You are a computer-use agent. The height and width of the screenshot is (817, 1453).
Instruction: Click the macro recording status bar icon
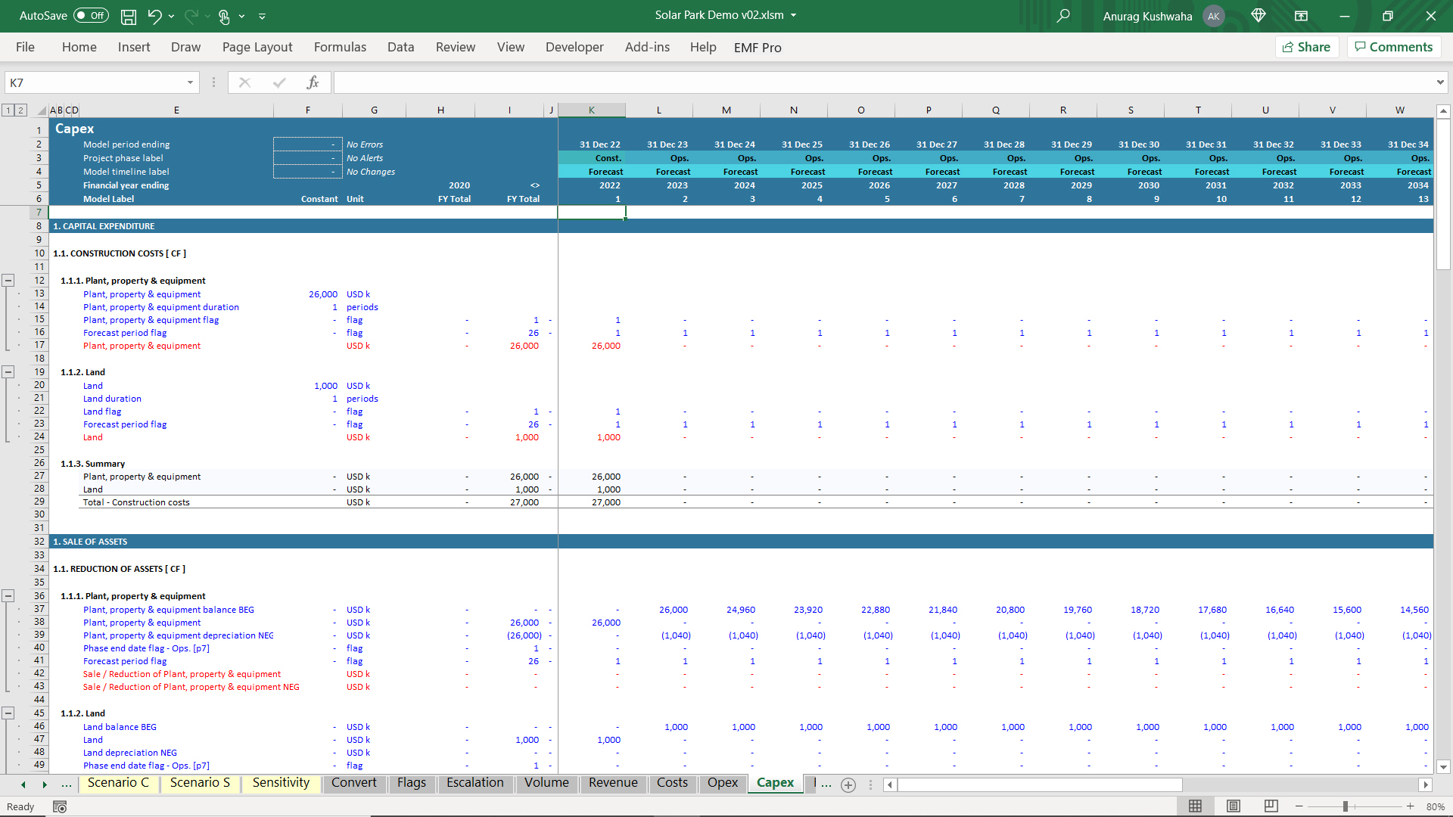pyautogui.click(x=60, y=807)
